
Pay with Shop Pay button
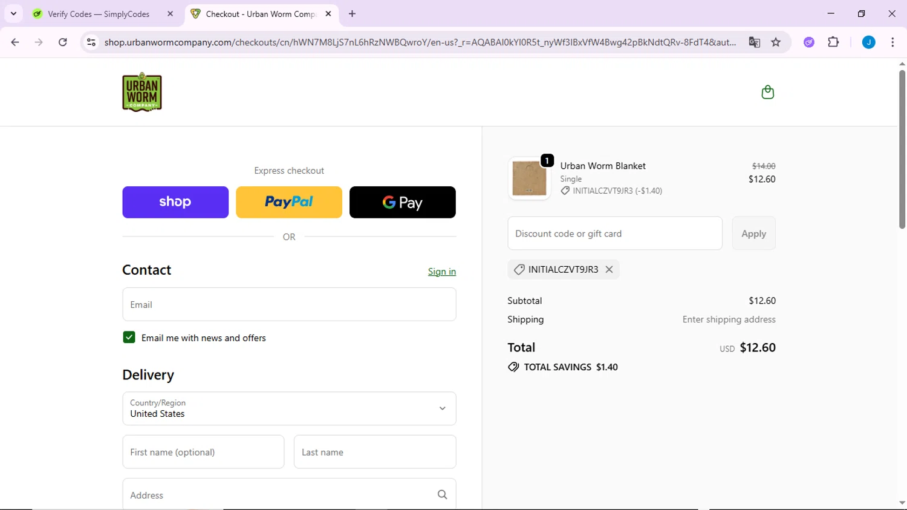(175, 202)
